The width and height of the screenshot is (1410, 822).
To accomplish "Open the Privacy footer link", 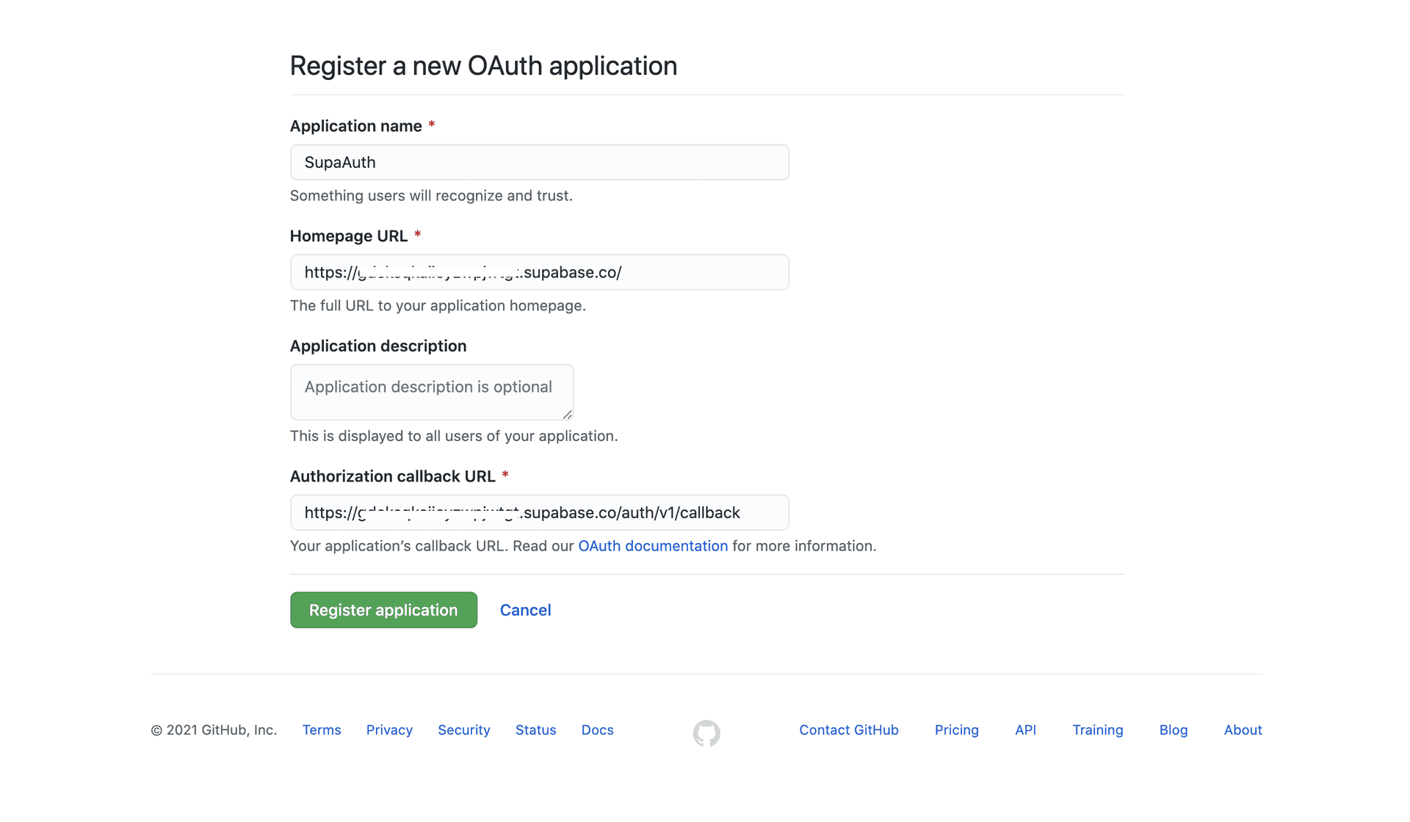I will coord(389,730).
